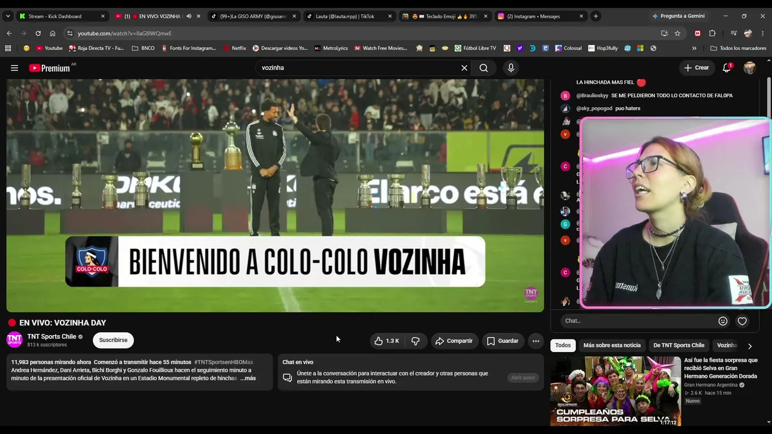Open the BNCO bookmarks folder
This screenshot has width=772, height=434.
(143, 48)
